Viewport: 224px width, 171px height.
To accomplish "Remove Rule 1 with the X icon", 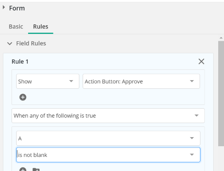I will click(x=201, y=62).
